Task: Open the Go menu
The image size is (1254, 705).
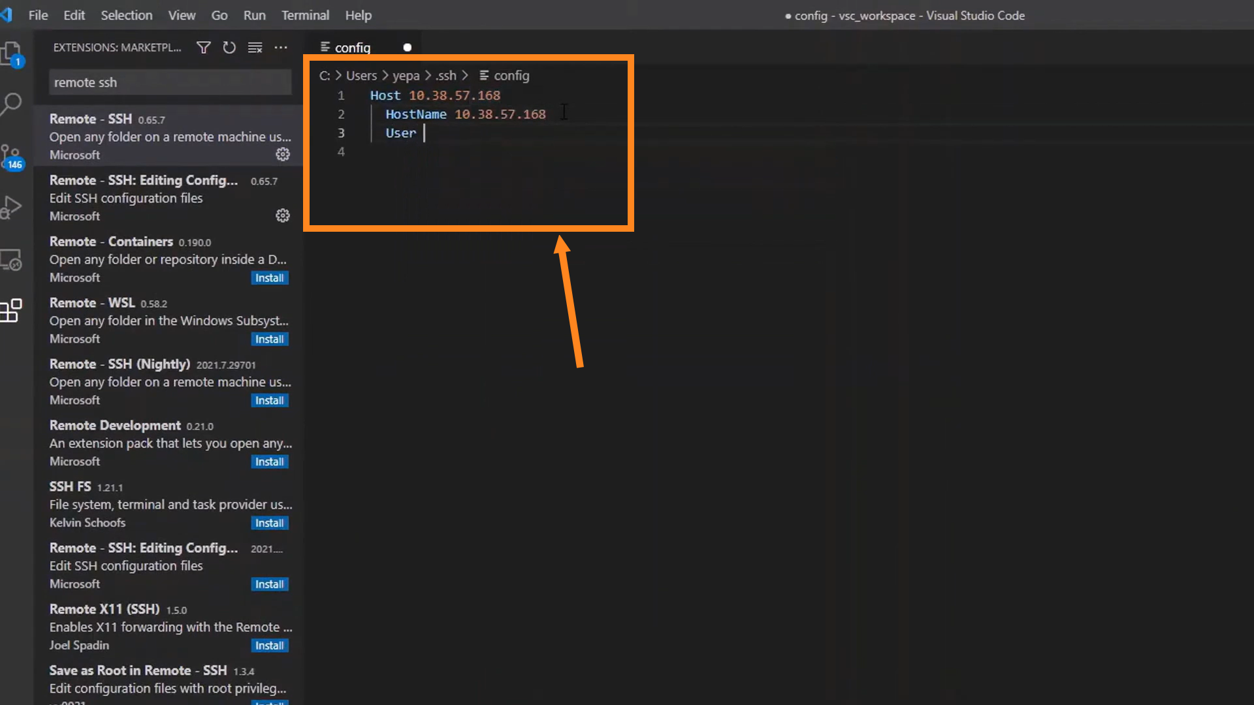Action: pyautogui.click(x=219, y=15)
